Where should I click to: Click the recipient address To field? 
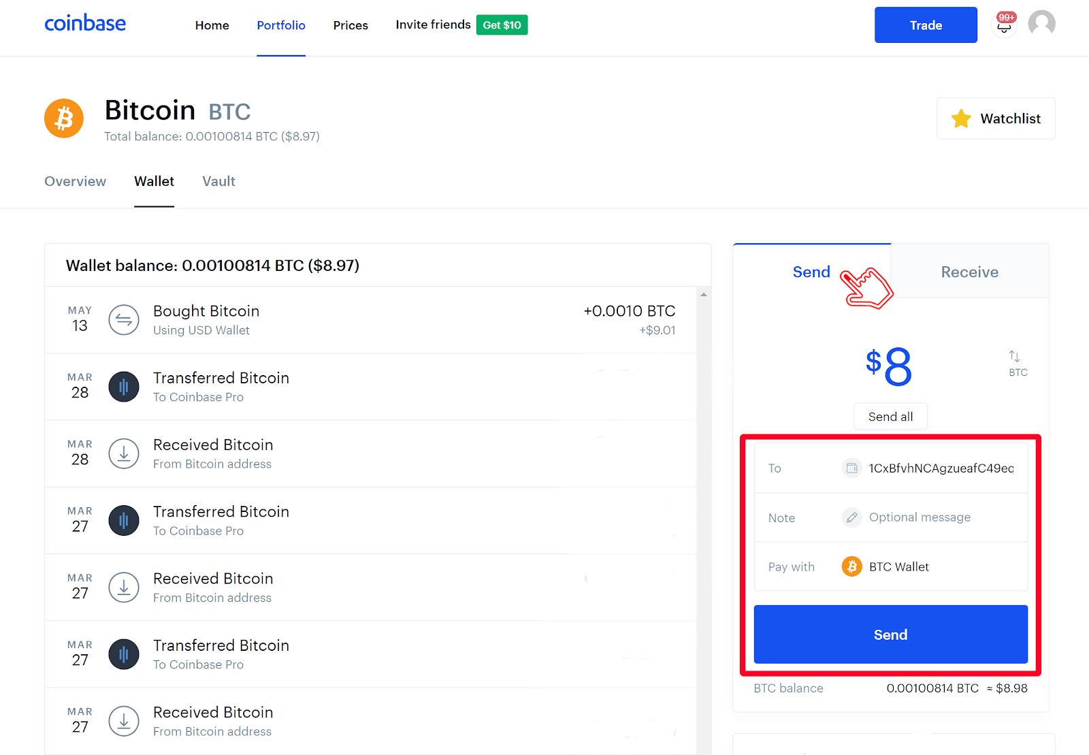click(x=891, y=468)
